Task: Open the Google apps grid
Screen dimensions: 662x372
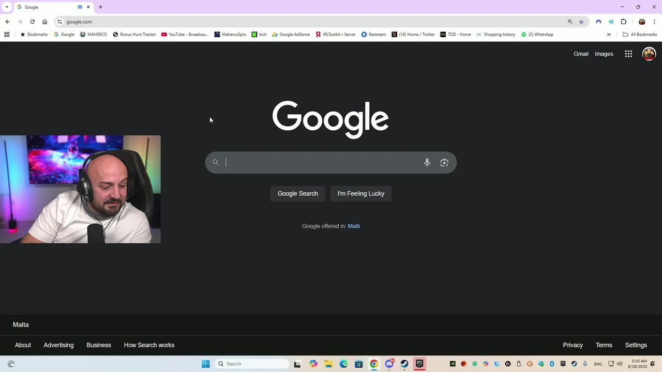Action: [628, 54]
